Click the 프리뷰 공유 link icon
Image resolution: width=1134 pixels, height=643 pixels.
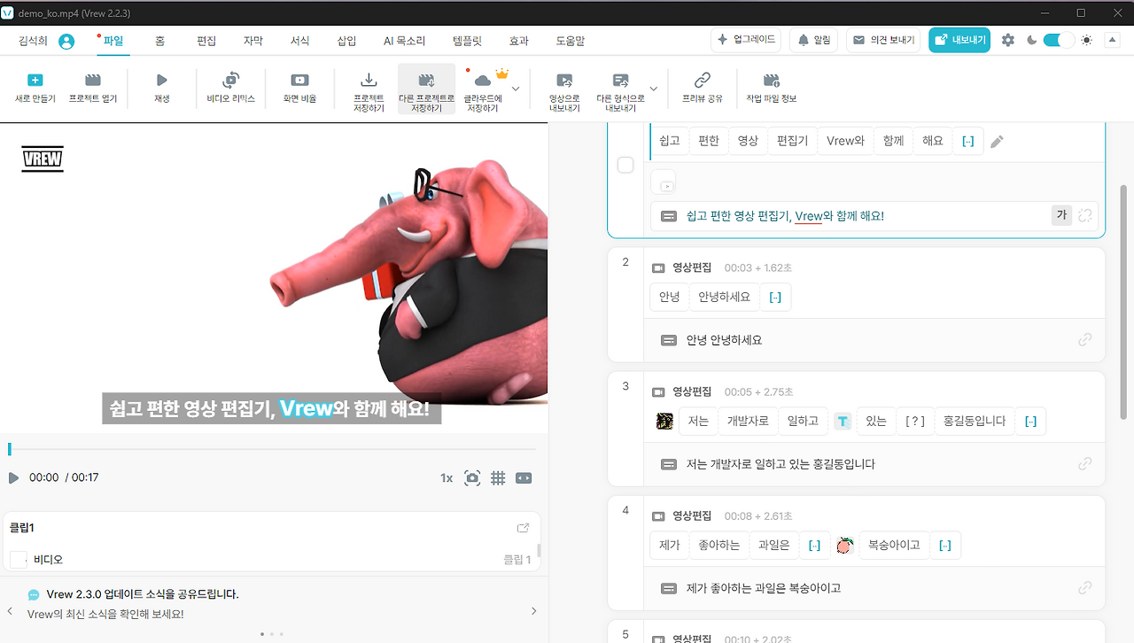pos(703,88)
